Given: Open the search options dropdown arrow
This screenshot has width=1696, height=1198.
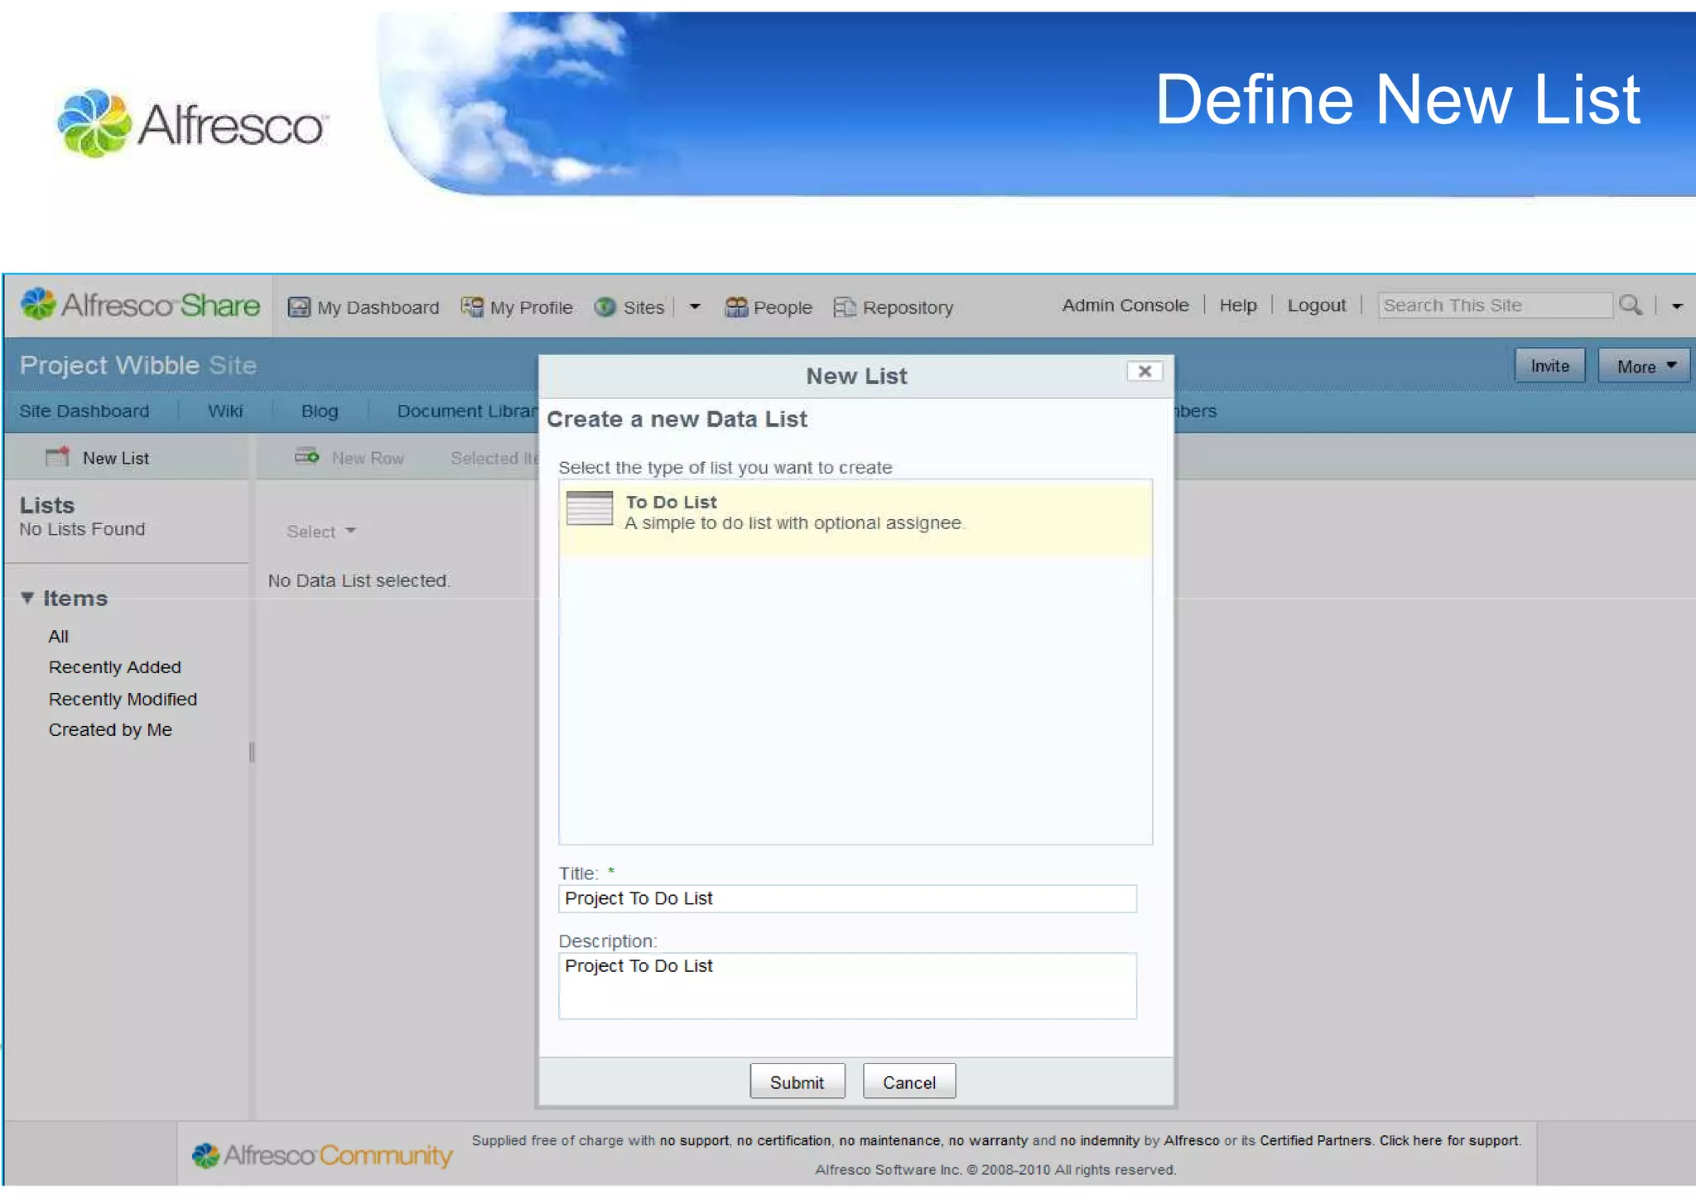Looking at the screenshot, I should [1677, 306].
